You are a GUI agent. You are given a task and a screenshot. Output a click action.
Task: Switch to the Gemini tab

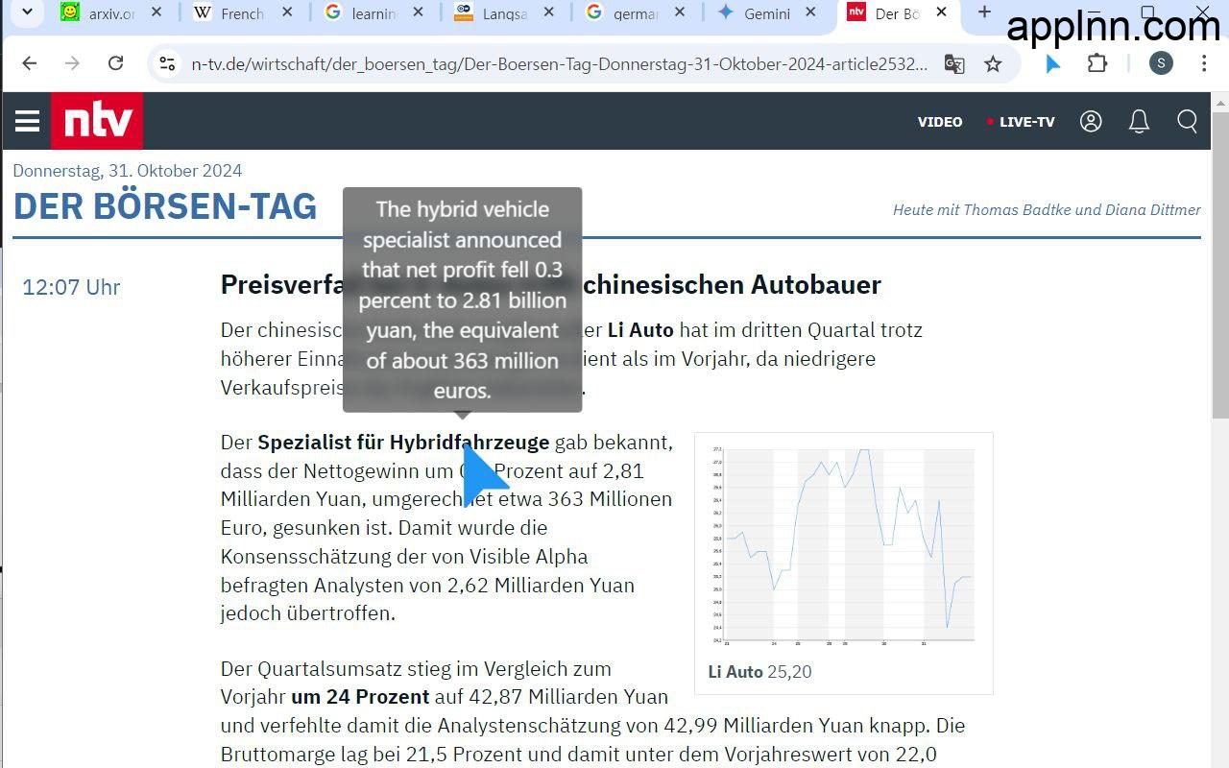click(x=766, y=12)
